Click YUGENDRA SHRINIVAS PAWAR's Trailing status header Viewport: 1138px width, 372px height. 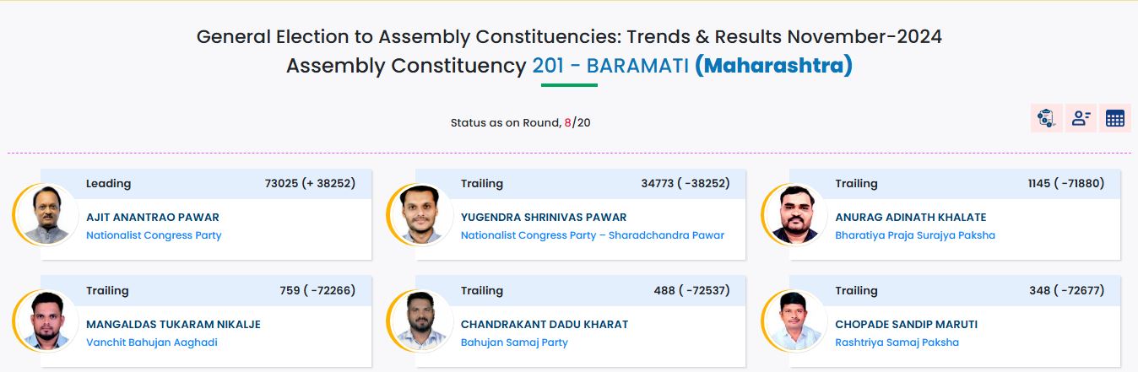(x=581, y=183)
